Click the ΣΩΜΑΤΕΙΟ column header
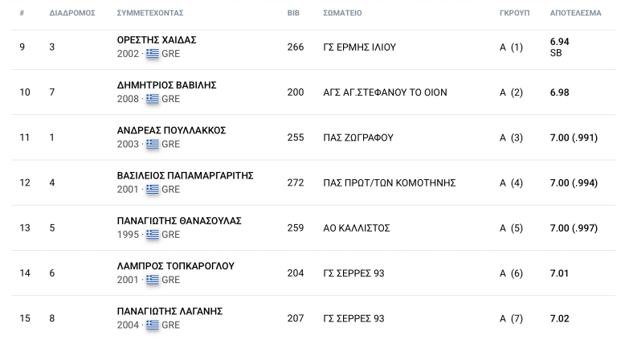This screenshot has height=340, width=617. tap(342, 13)
